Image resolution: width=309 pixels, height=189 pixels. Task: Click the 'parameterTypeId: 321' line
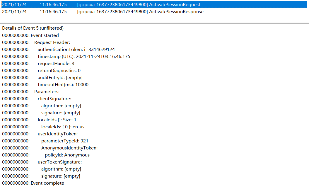(x=45, y=141)
